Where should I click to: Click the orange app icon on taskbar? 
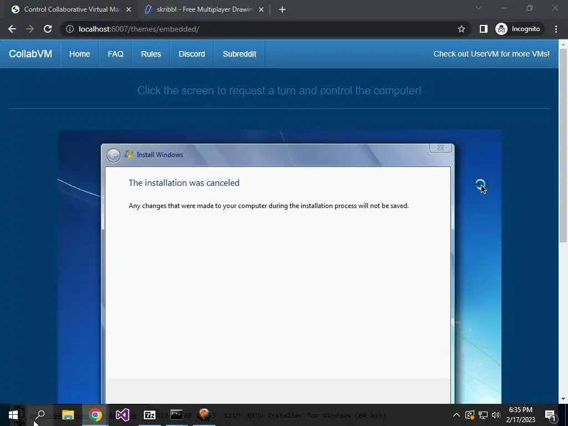204,415
